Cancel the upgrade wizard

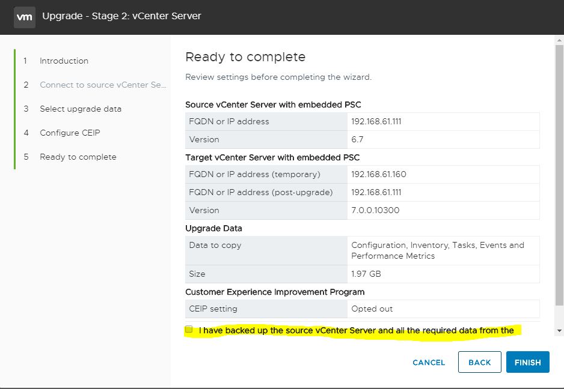click(x=429, y=363)
